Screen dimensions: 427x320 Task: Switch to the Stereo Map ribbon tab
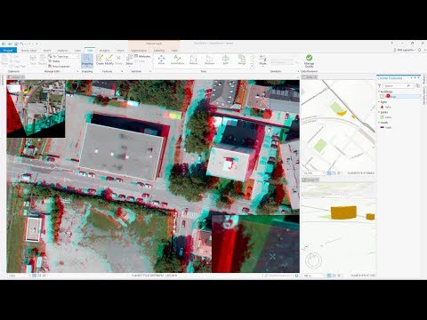coord(28,51)
